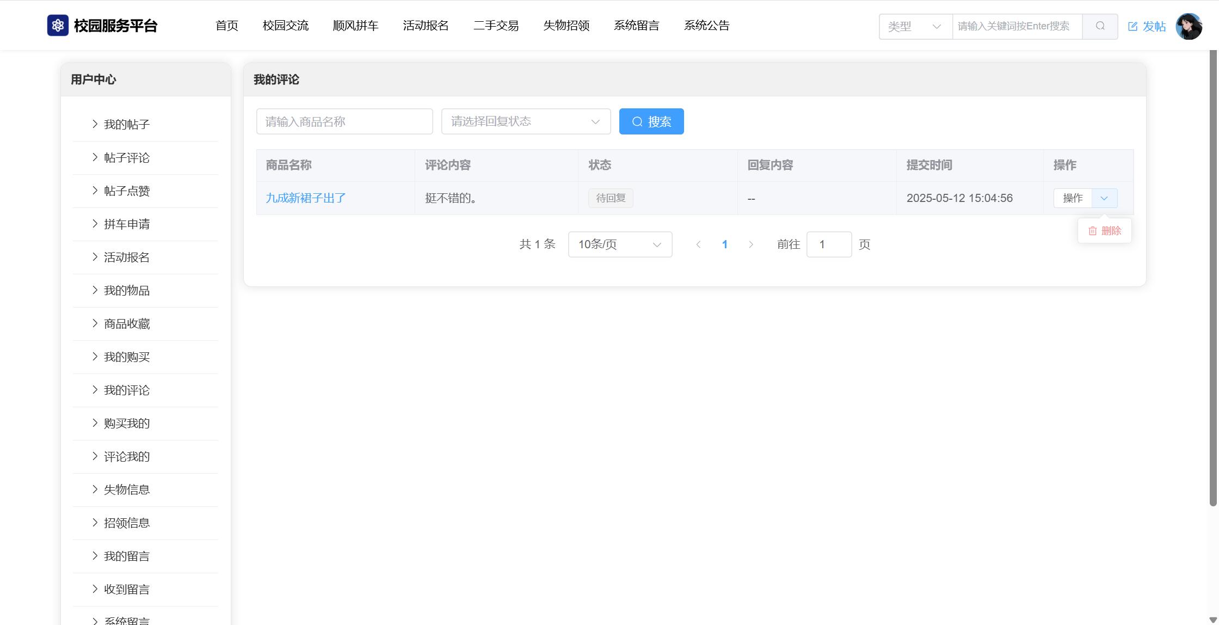Open the 请选择回复状态 dropdown
This screenshot has height=625, width=1219.
coord(525,121)
